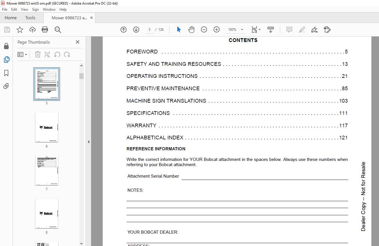The image size is (379, 246).
Task: Open the Bookmarks panel icon
Action: click(x=6, y=73)
